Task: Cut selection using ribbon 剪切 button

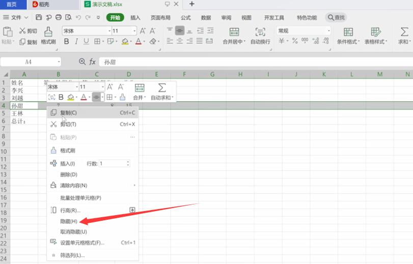Action: click(x=28, y=31)
